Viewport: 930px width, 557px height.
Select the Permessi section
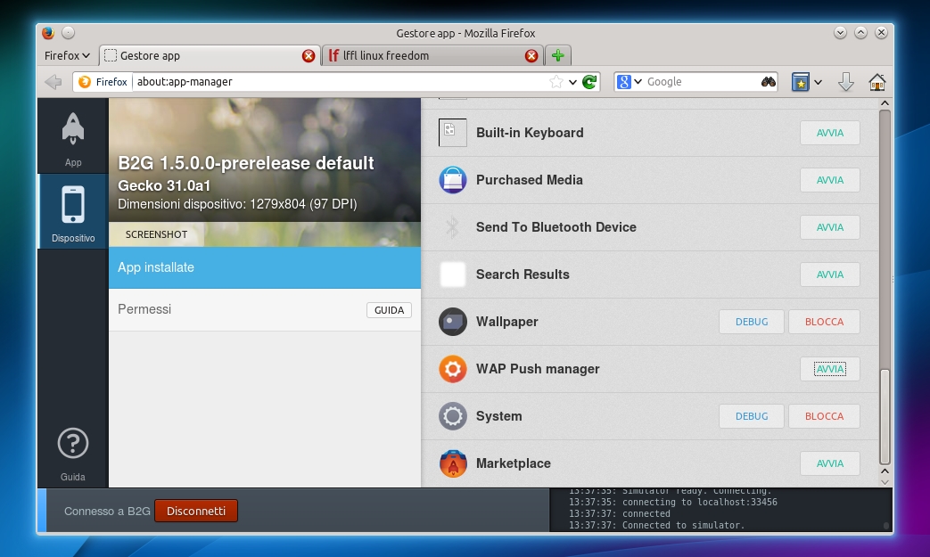pyautogui.click(x=265, y=309)
